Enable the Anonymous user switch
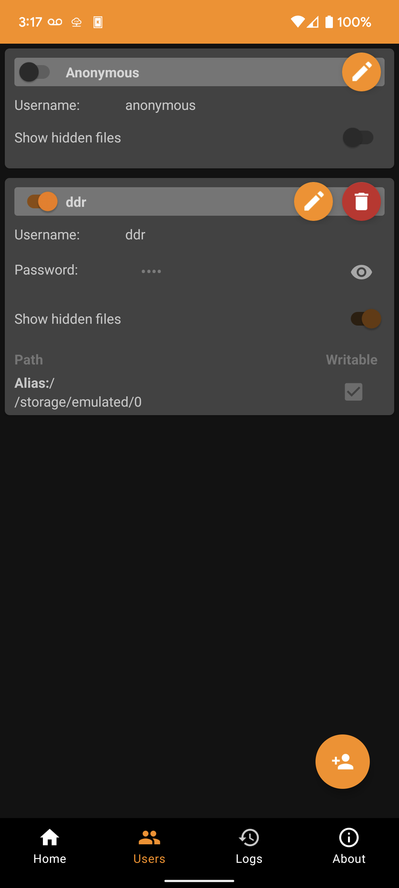Image resolution: width=399 pixels, height=888 pixels. [35, 72]
